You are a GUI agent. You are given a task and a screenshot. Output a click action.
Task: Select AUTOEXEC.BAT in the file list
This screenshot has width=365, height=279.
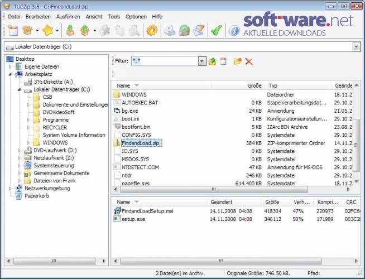pos(140,103)
